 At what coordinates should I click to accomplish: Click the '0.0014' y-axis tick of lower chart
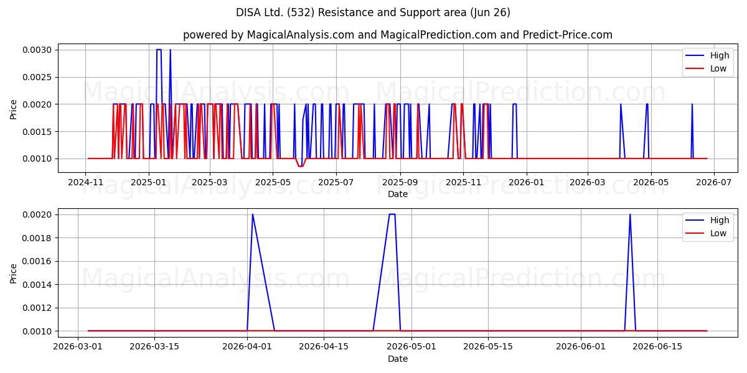pos(38,285)
